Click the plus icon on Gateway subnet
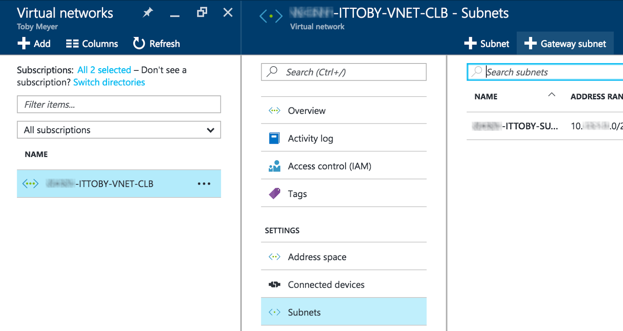Viewport: 623px width, 331px height. pos(530,43)
